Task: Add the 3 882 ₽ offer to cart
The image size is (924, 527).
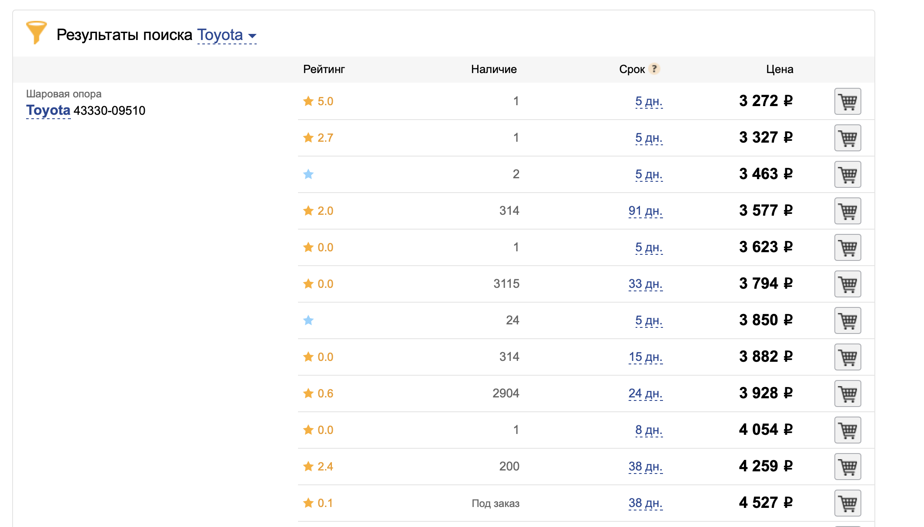Action: (x=847, y=357)
